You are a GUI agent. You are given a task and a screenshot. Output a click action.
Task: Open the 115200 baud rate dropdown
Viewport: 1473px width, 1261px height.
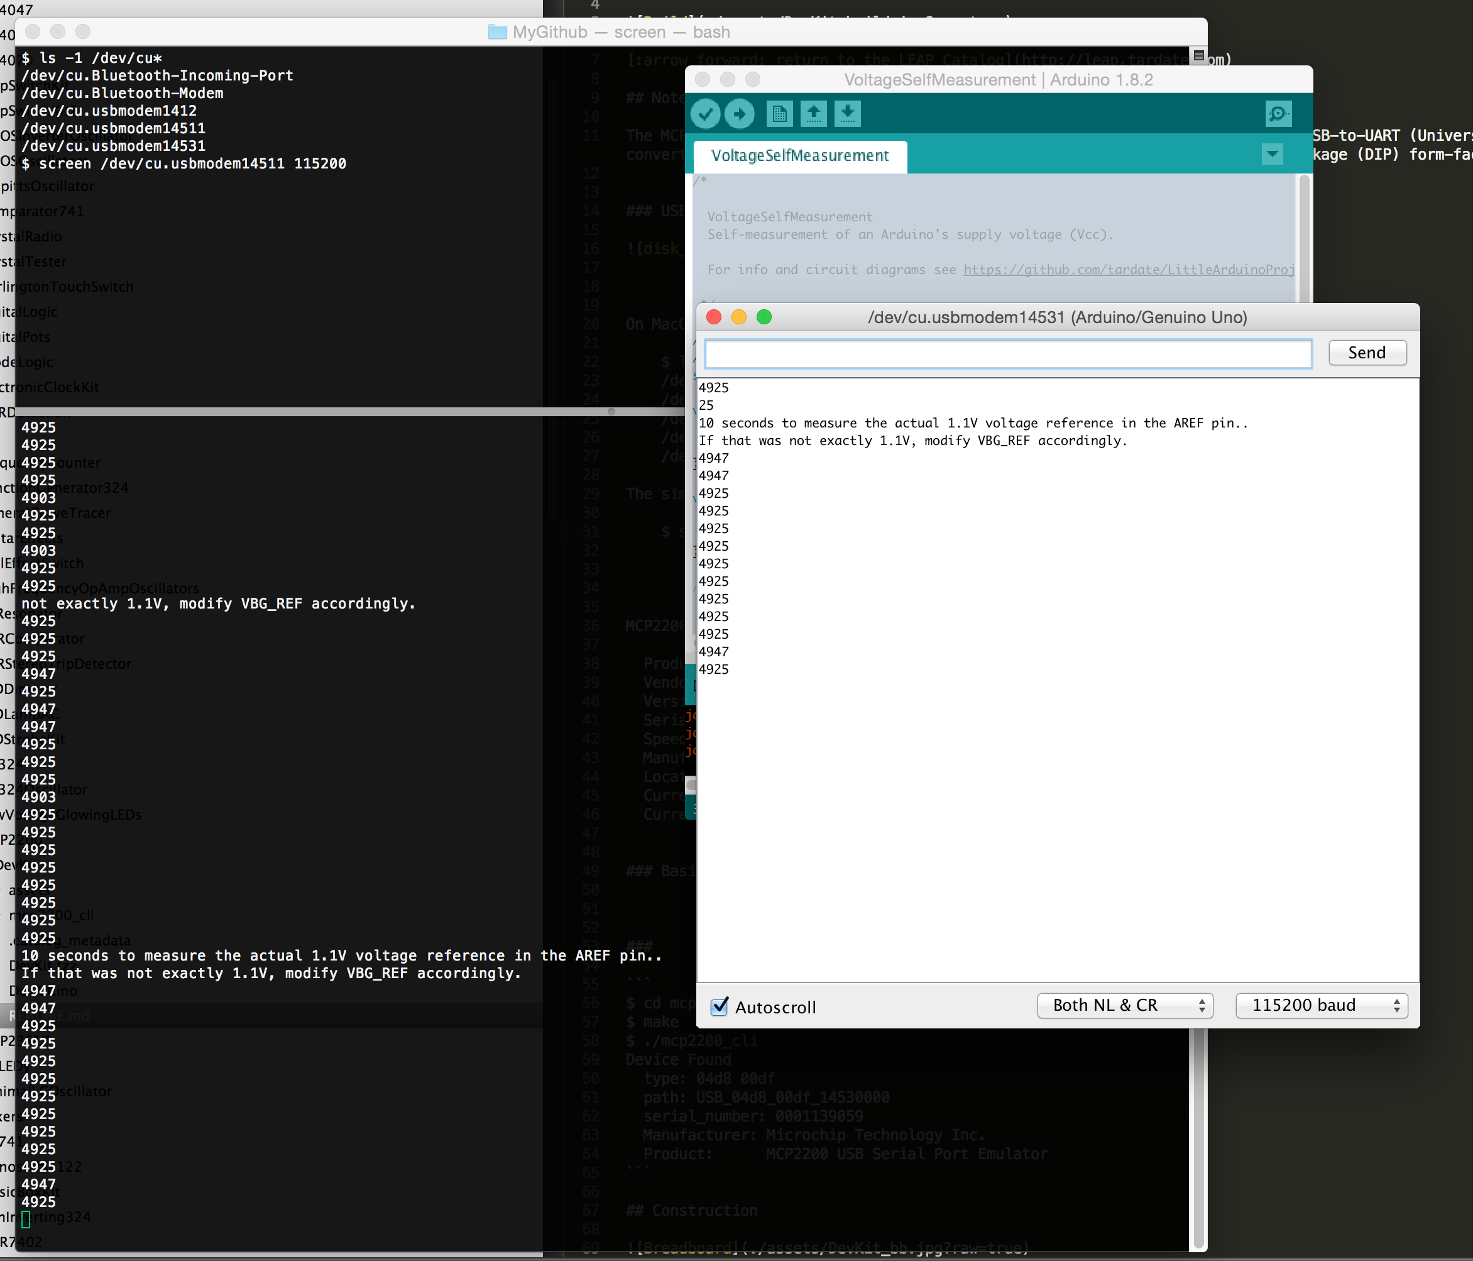click(x=1322, y=1005)
